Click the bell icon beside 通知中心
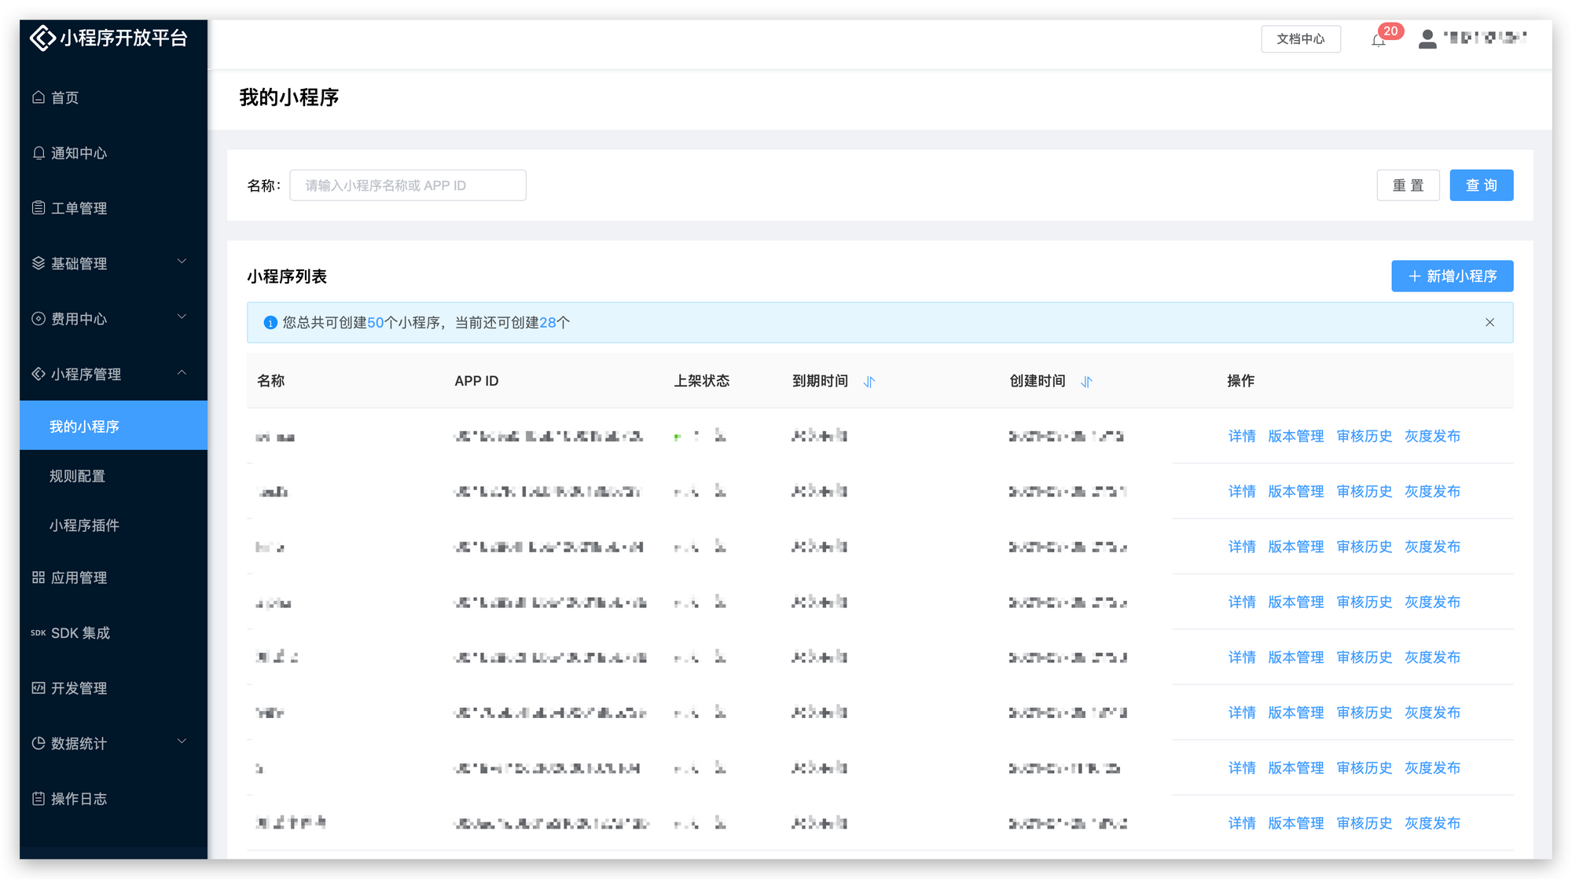1572x879 pixels. pos(39,153)
